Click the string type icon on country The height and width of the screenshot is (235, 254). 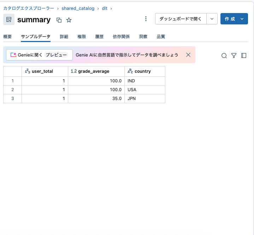130,71
